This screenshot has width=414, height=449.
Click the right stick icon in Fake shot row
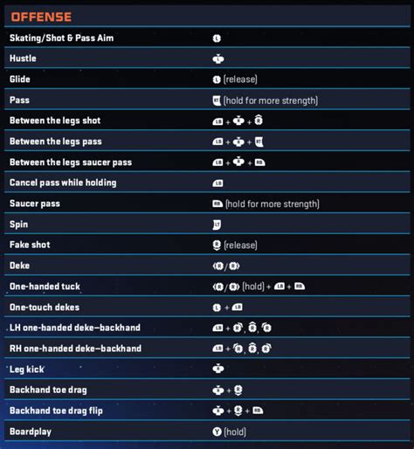click(217, 245)
